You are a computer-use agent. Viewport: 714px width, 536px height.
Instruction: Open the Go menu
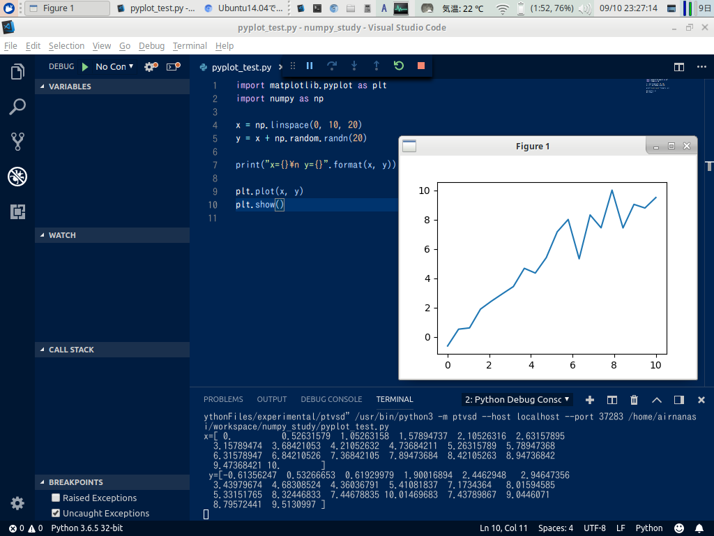tap(125, 45)
